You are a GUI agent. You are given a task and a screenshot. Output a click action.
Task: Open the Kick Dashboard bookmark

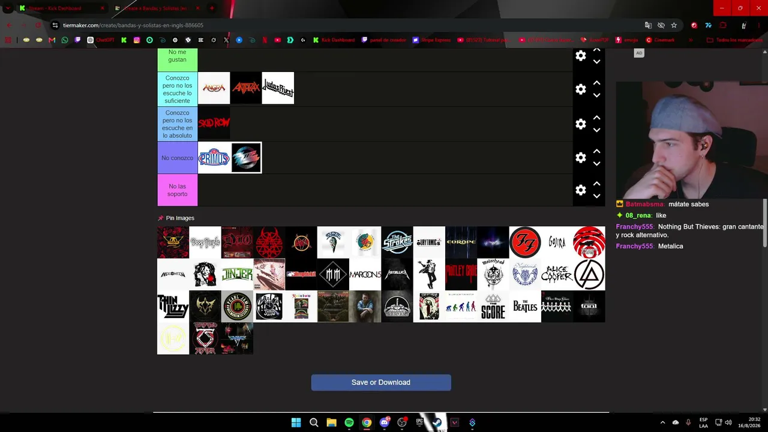334,40
